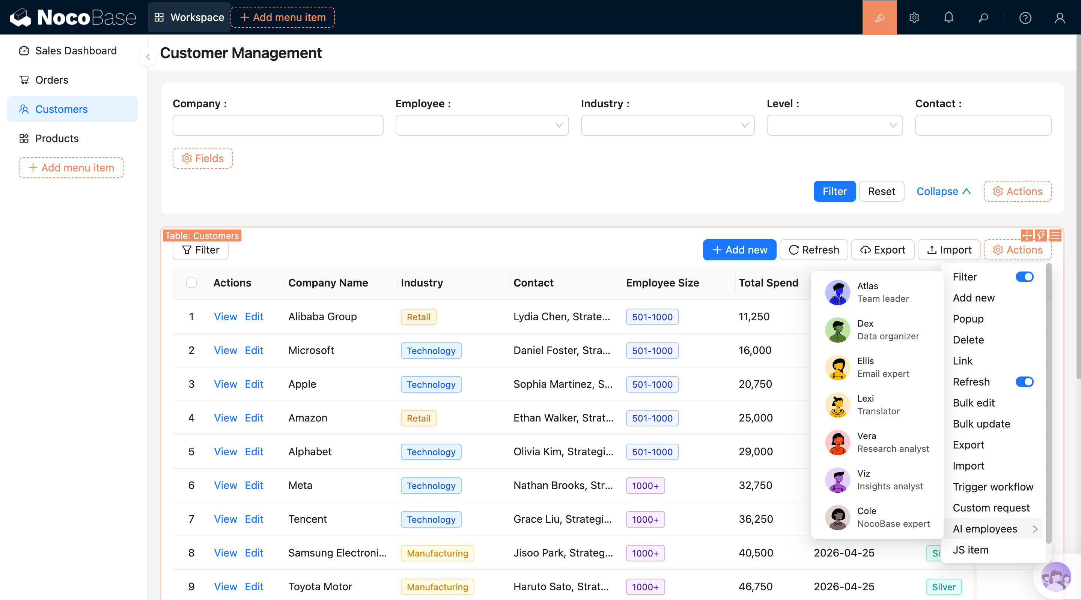Click the UI editor highlighter icon

879,18
